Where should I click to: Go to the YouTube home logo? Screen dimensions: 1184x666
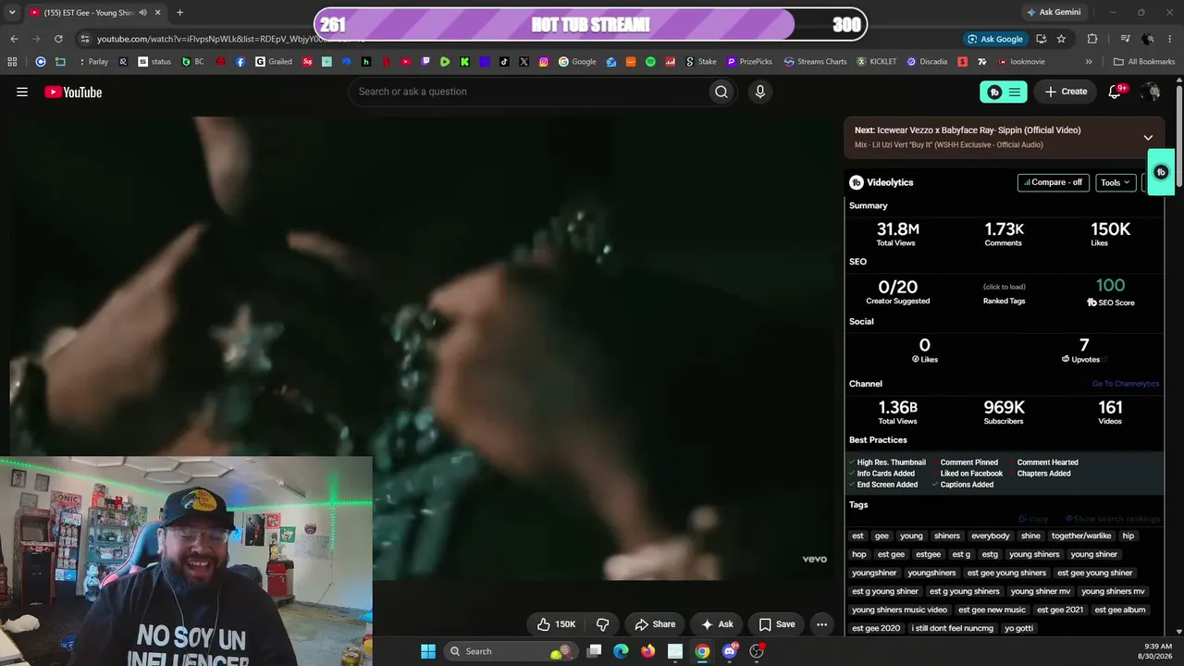(73, 92)
